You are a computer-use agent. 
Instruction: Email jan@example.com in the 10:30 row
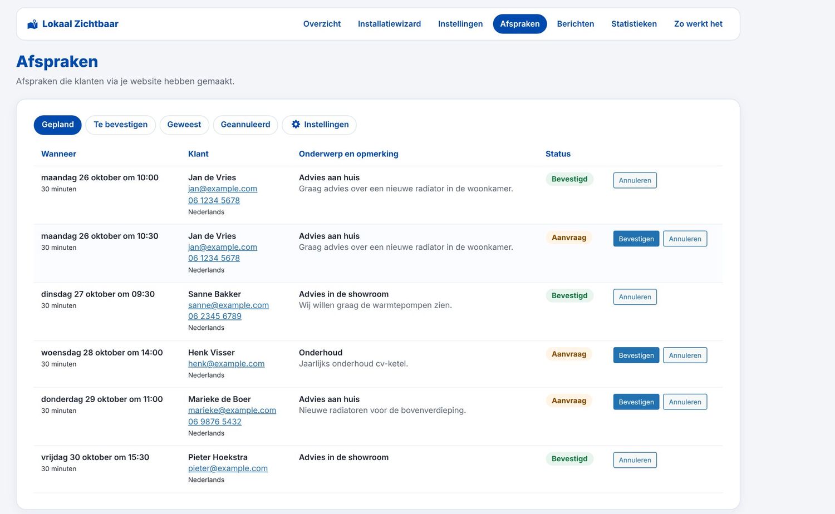223,247
